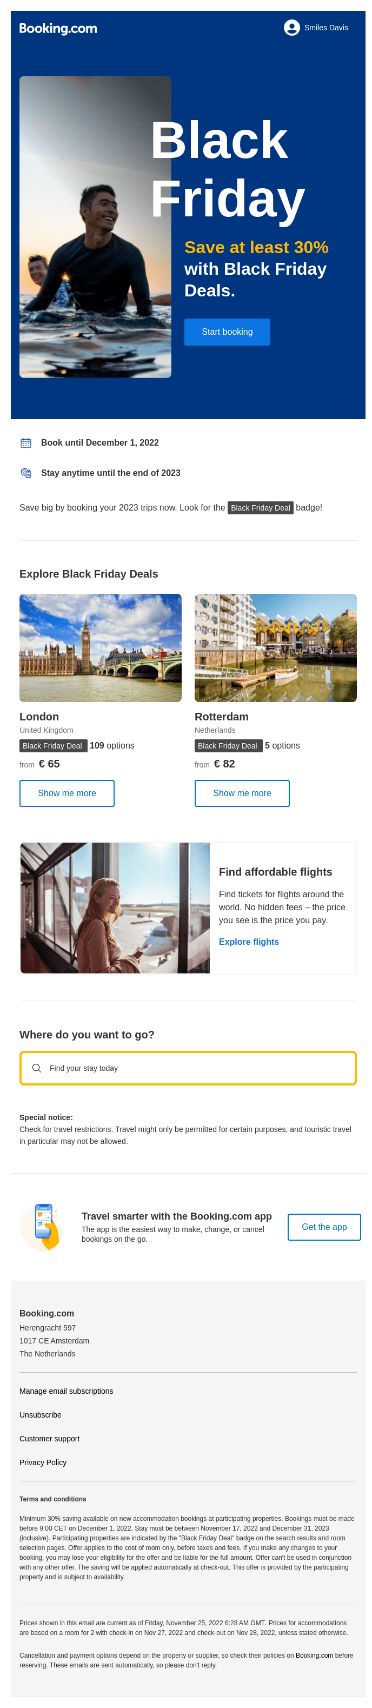This screenshot has width=372, height=1708.
Task: Click the user profile avatar icon
Action: point(291,28)
